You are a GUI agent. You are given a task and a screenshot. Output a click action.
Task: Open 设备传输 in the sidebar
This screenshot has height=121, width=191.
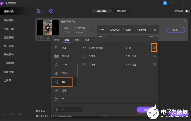pos(8,72)
